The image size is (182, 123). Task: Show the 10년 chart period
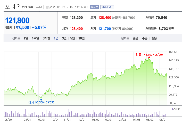click(81, 38)
